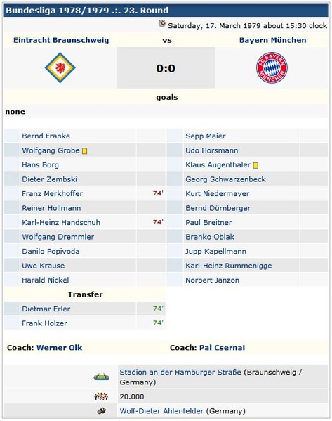Screen dimensions: 332x421
Task: Click the 0:0 score box
Action: coord(166,67)
